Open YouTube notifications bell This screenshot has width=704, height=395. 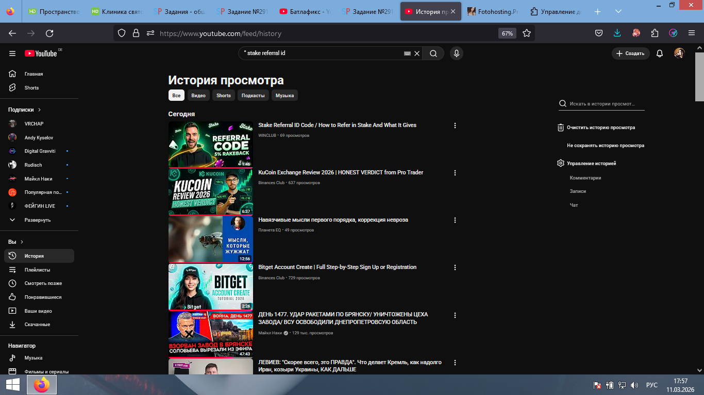coord(659,53)
